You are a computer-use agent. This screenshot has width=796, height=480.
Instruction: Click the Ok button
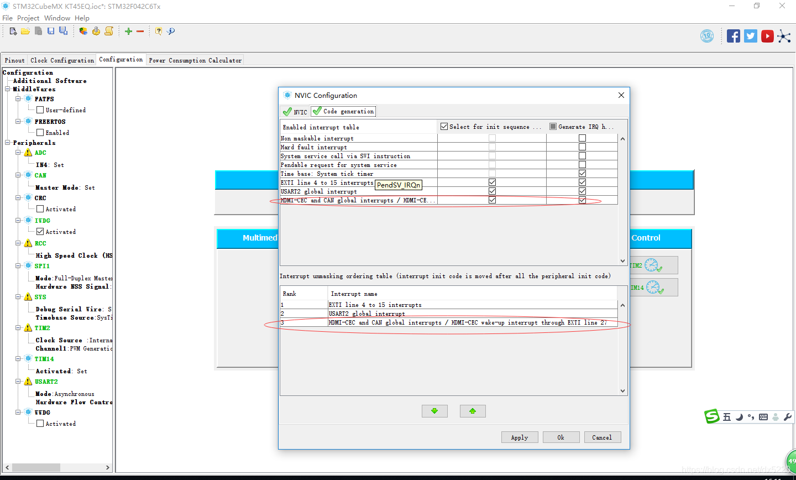coord(561,437)
